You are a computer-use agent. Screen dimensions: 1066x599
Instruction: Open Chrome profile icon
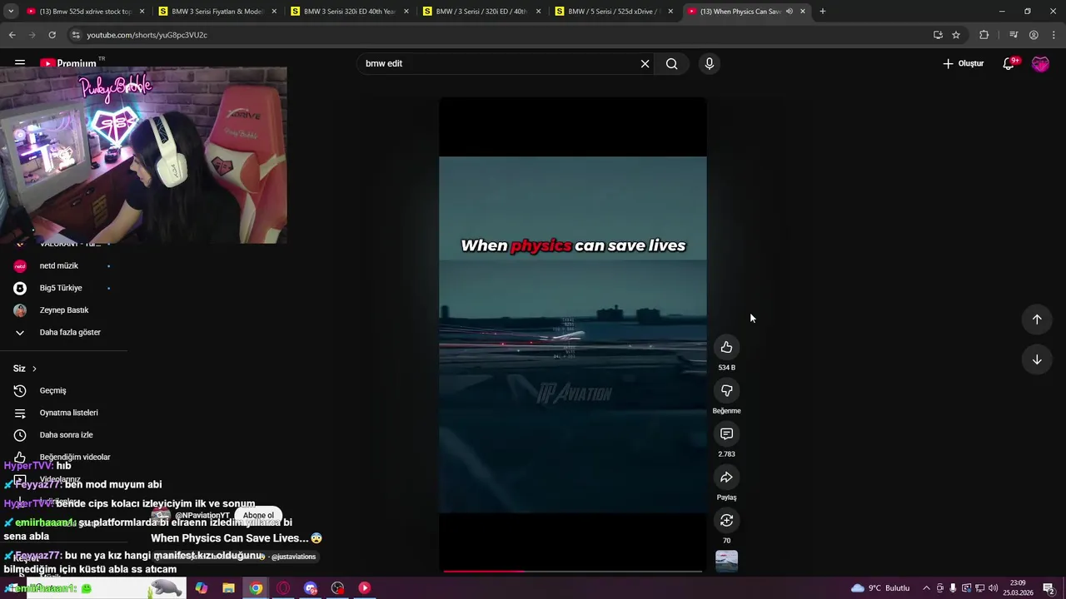point(1034,35)
